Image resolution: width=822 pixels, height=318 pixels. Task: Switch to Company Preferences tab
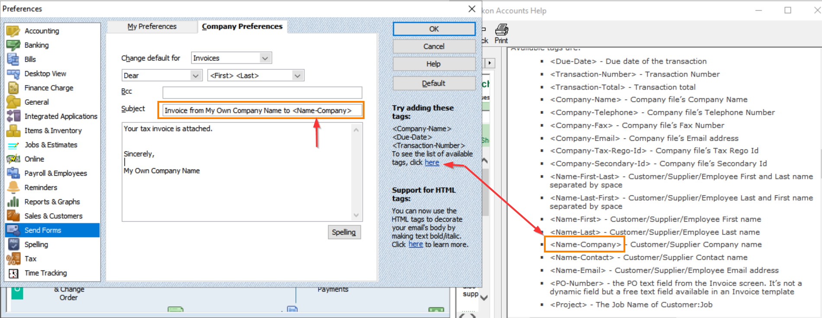click(x=242, y=26)
